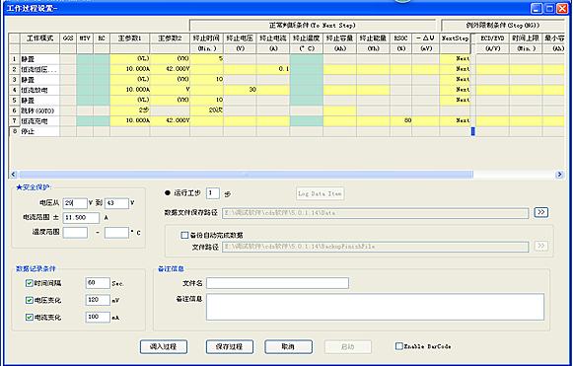Viewport: 573px width, 366px height.
Task: Click the NextStep column header
Action: point(455,38)
